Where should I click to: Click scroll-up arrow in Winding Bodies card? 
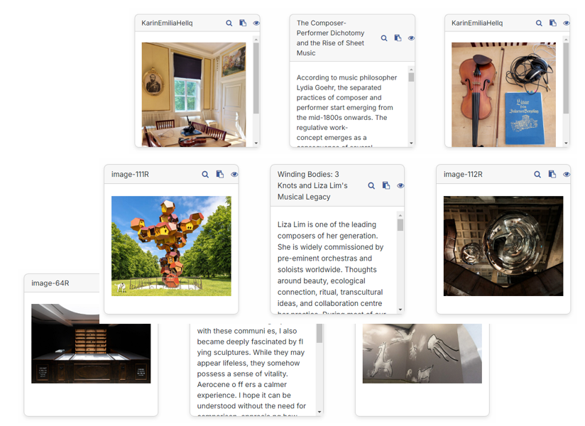tap(400, 215)
